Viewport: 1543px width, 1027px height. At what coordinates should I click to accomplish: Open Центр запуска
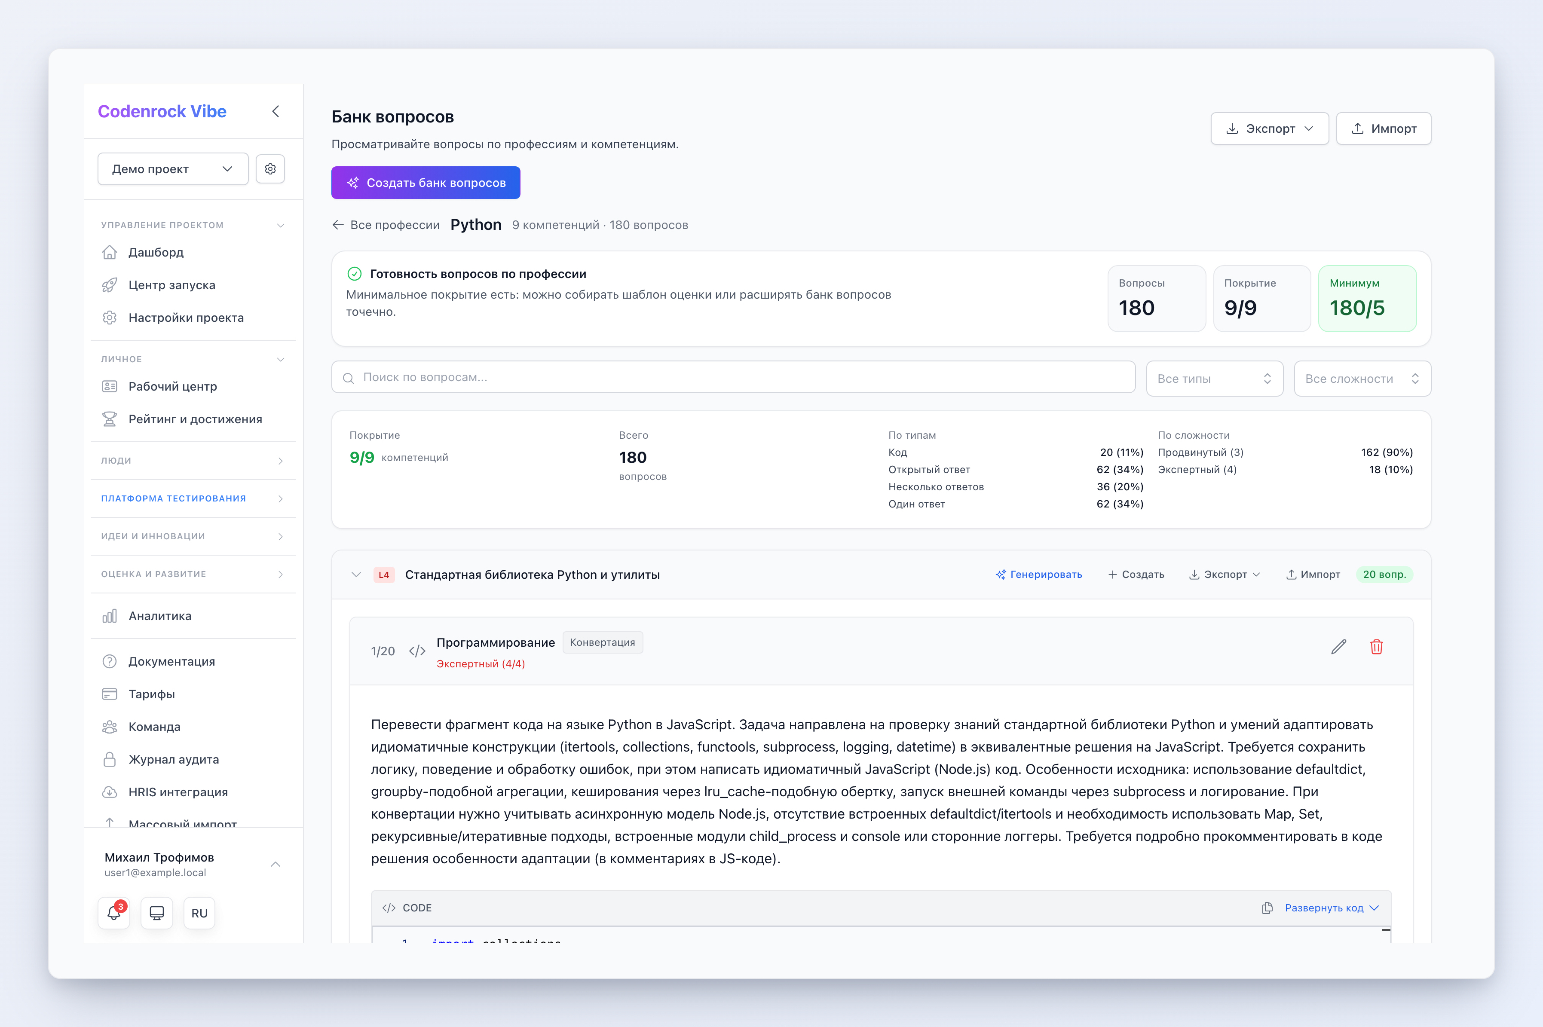171,285
